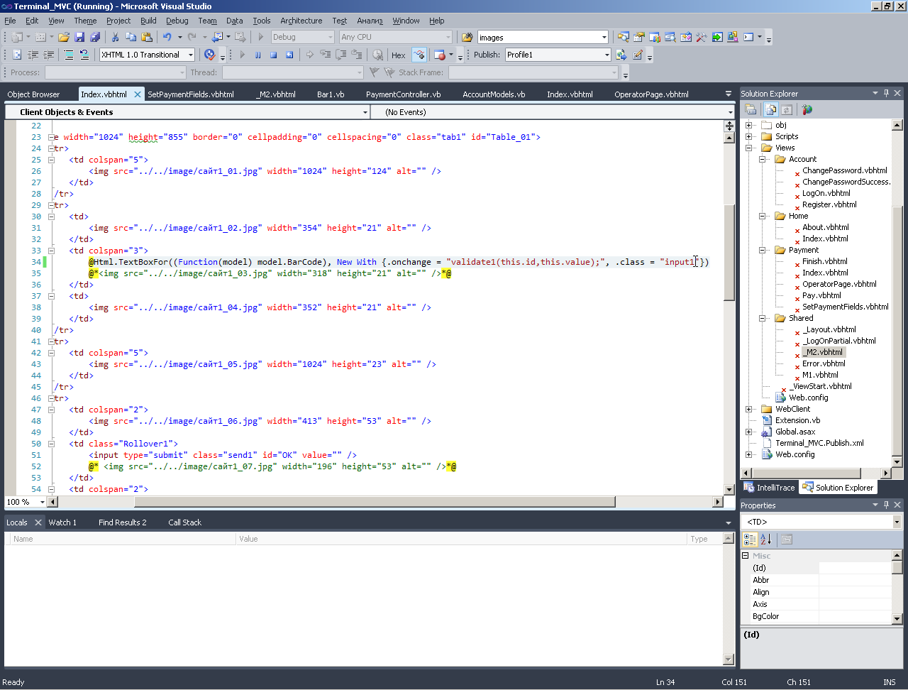Open the Architecture menu

(x=301, y=21)
